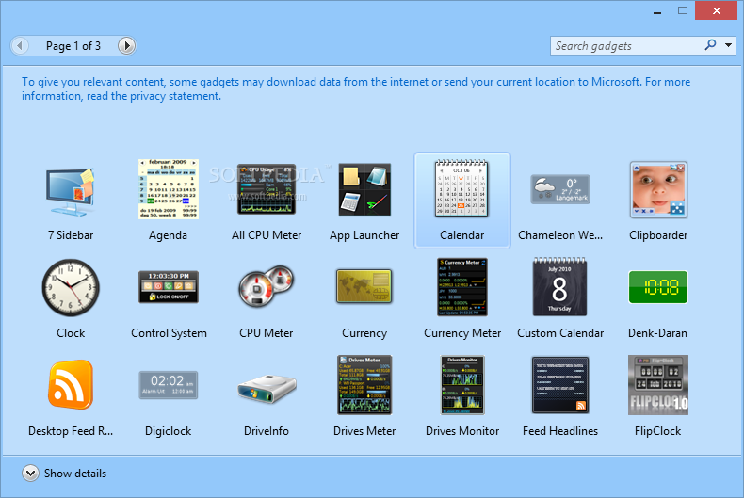Click the "Currency Meter" label text
Screen dimensions: 744x498
[462, 333]
